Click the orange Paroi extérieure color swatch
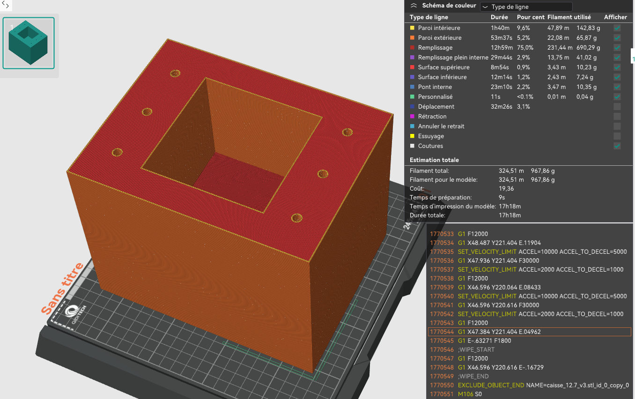 coord(412,38)
